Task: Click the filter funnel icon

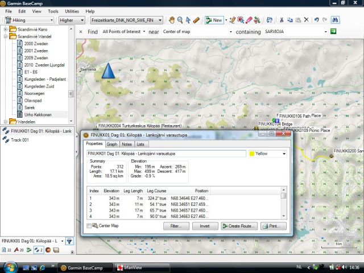Action: (x=68, y=241)
